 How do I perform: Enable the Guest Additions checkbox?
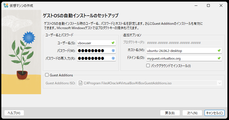(x=47, y=75)
